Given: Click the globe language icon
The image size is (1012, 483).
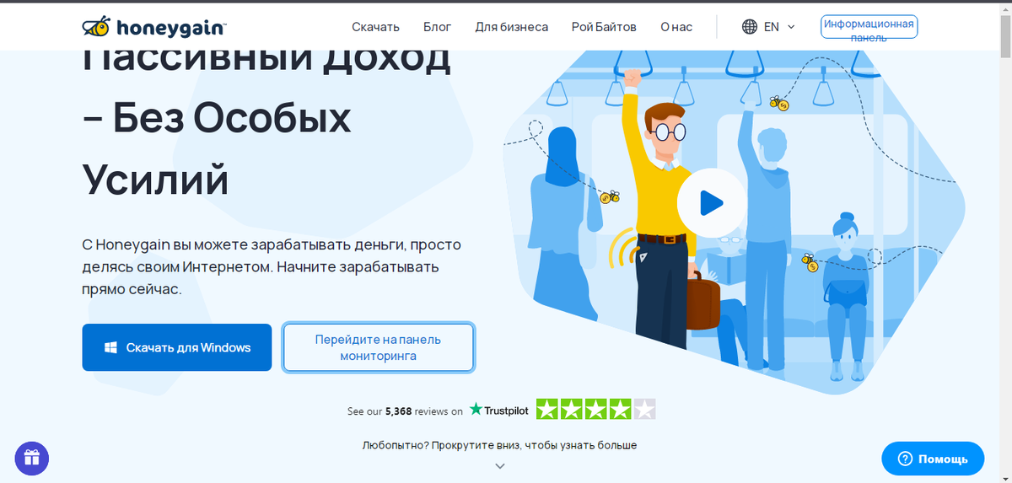Looking at the screenshot, I should (750, 27).
